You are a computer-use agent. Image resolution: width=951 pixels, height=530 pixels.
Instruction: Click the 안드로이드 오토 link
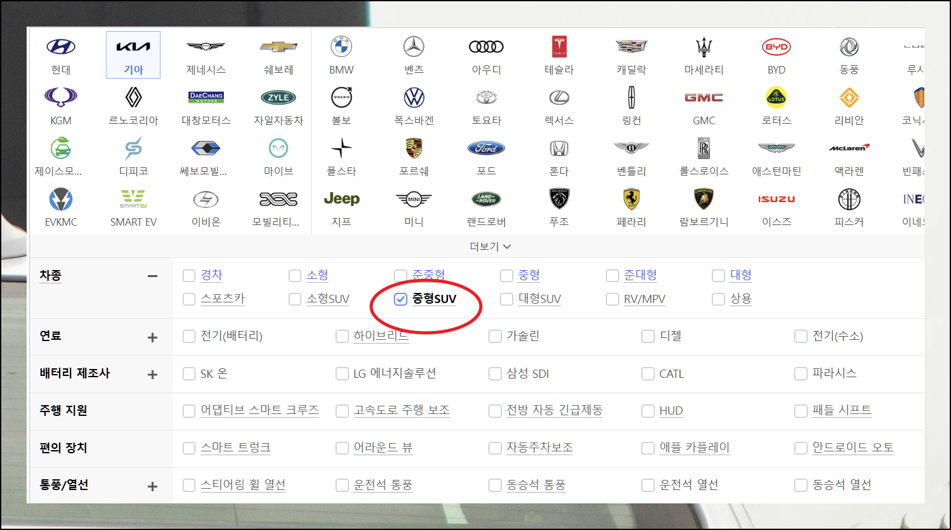853,448
